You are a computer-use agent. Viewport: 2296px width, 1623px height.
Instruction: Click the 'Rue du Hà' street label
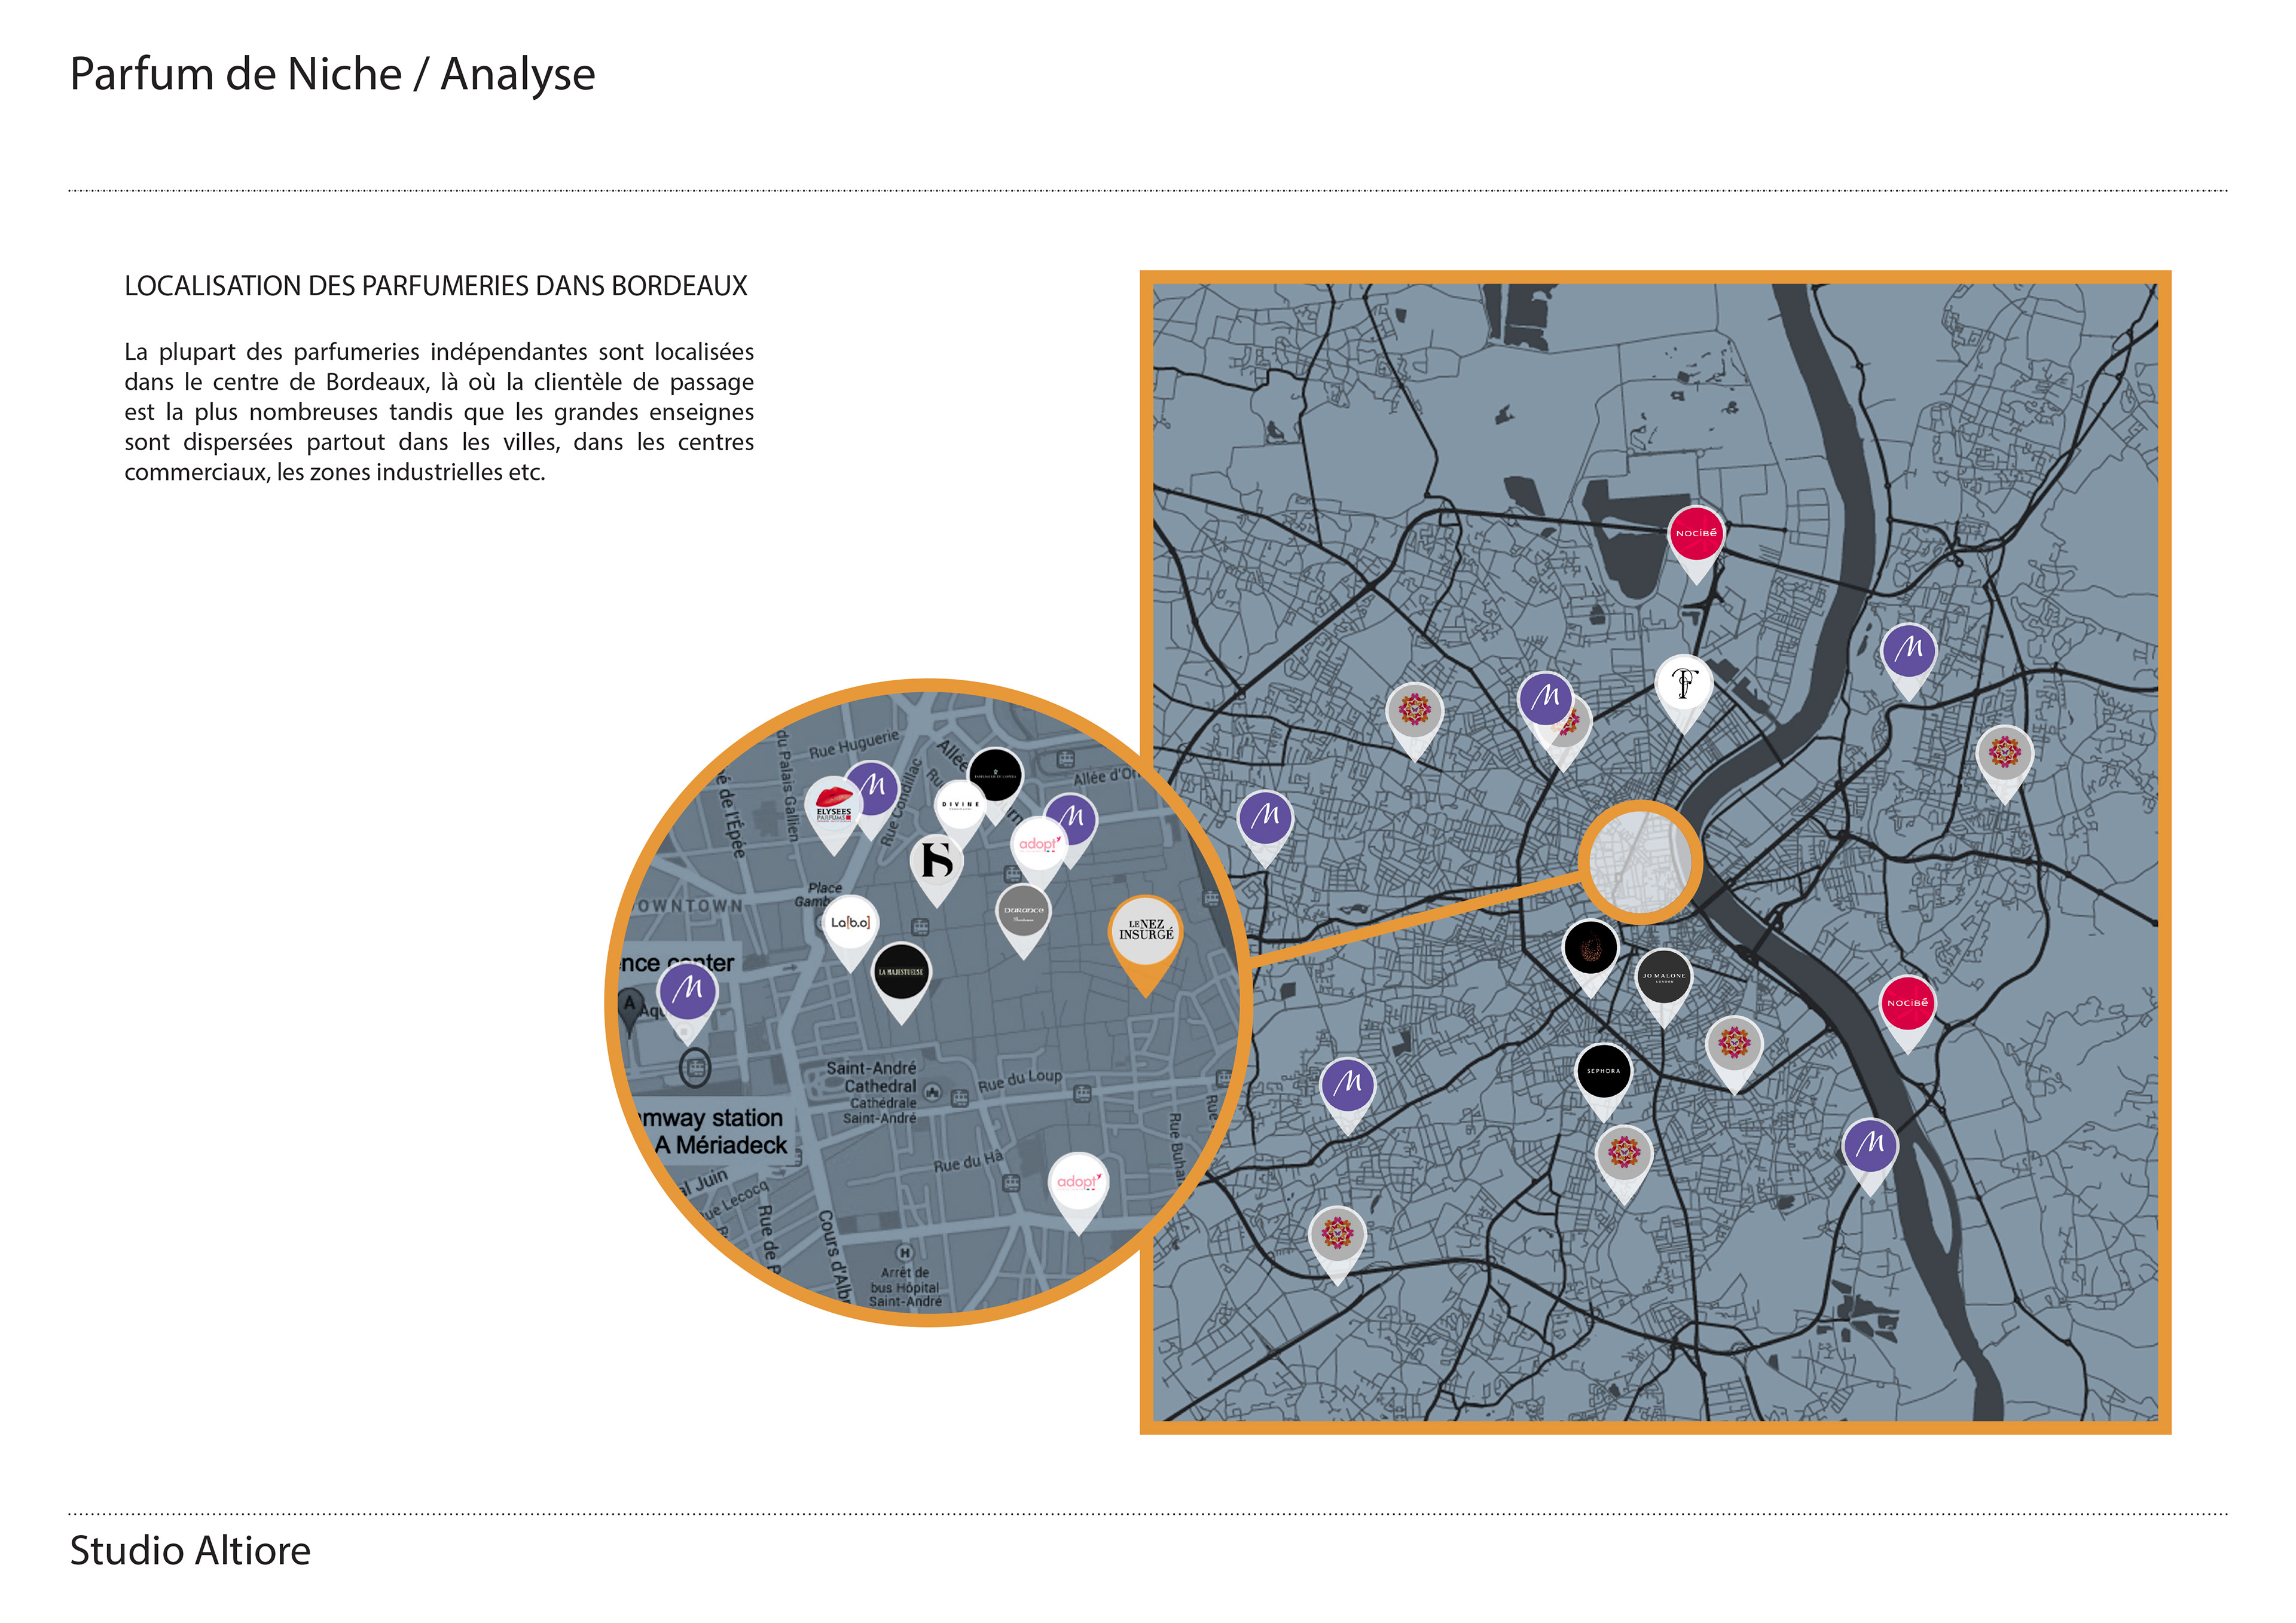pyautogui.click(x=968, y=1161)
